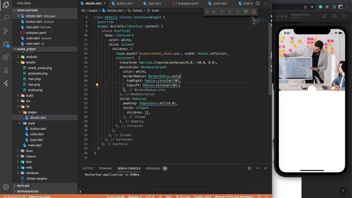Open the PROBLEMS panel tab
Image resolution: width=352 pixels, height=198 pixels.
[x=156, y=168]
